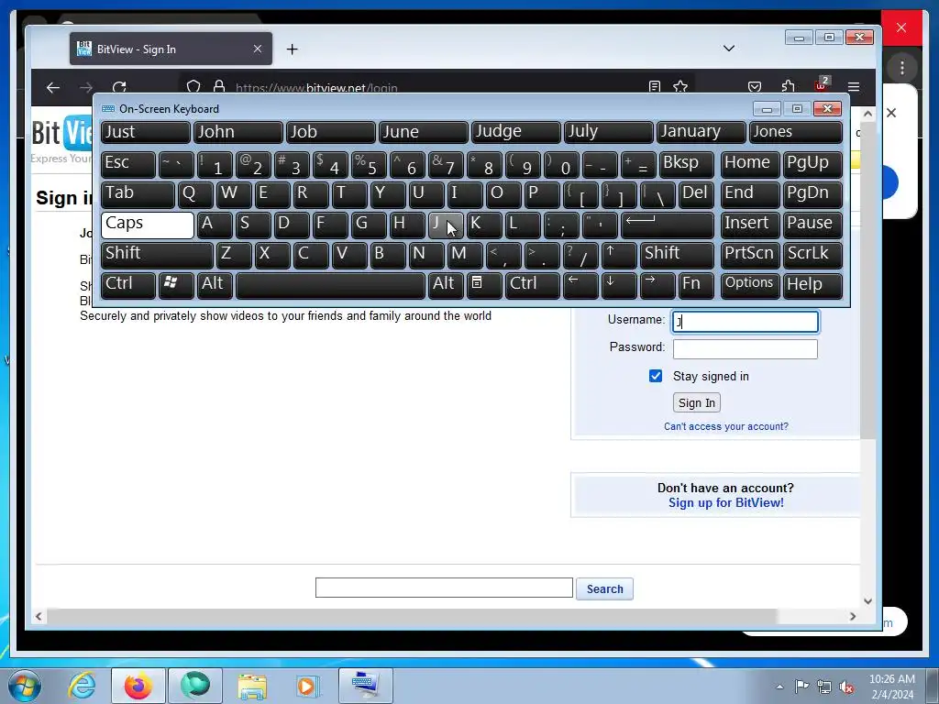Click the left arrow key
The width and height of the screenshot is (939, 704).
580,285
